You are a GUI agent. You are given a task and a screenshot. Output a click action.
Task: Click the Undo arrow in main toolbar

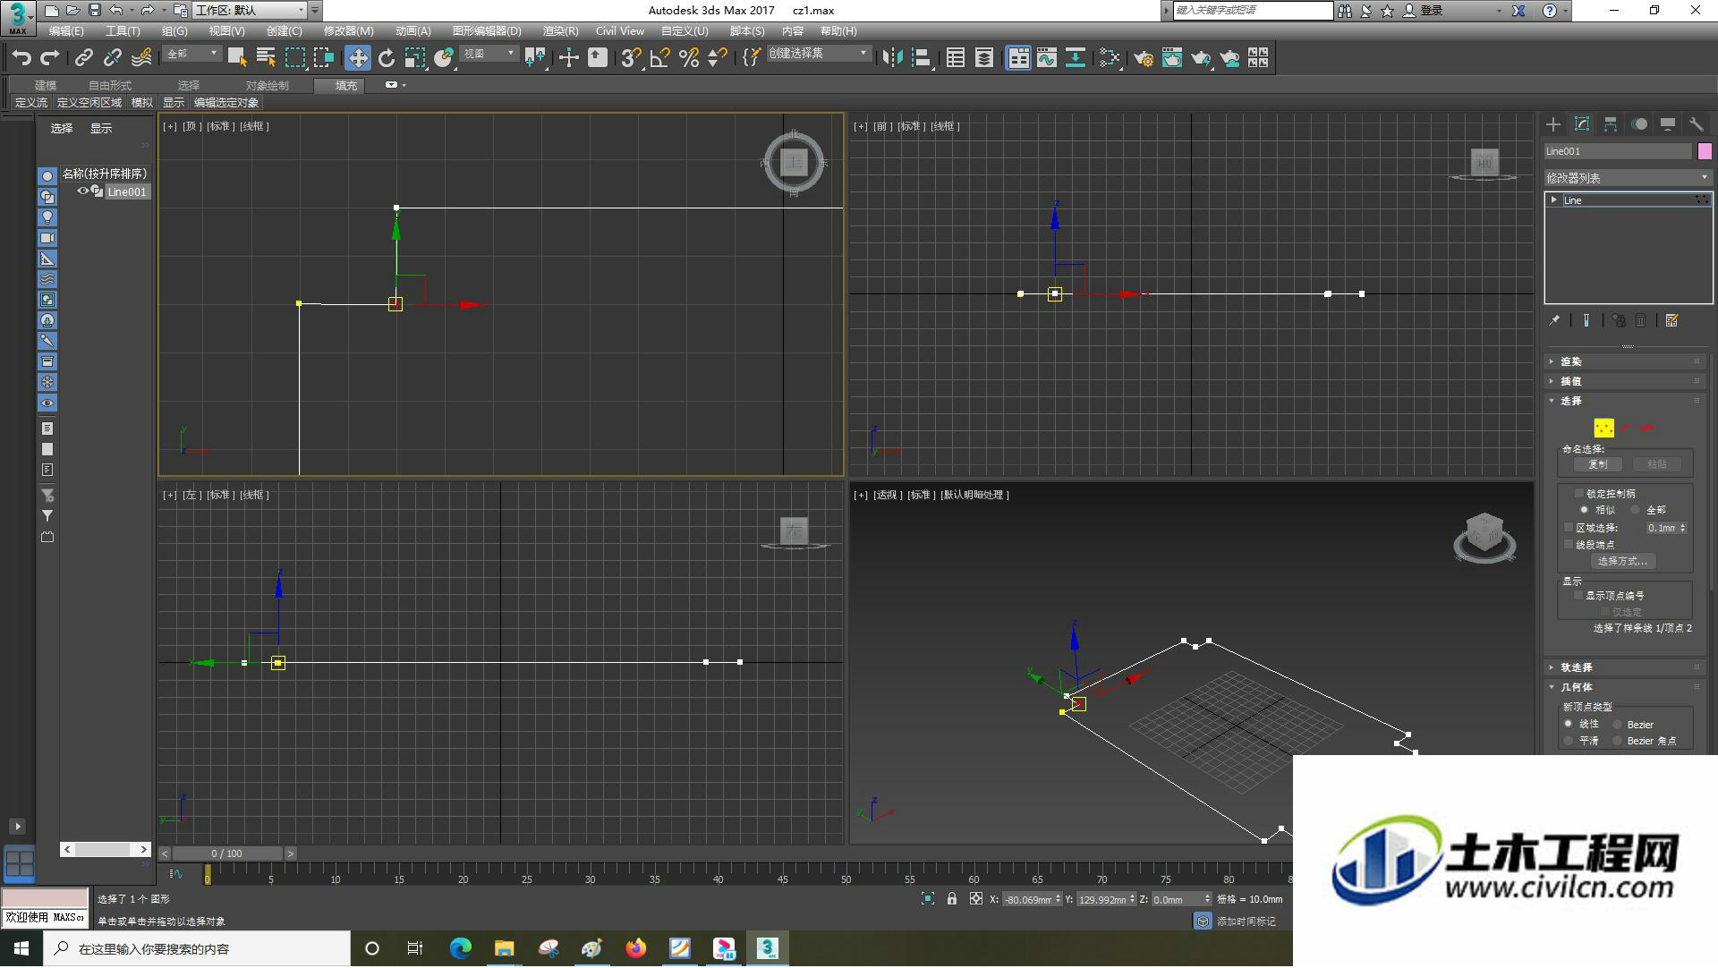tap(21, 58)
